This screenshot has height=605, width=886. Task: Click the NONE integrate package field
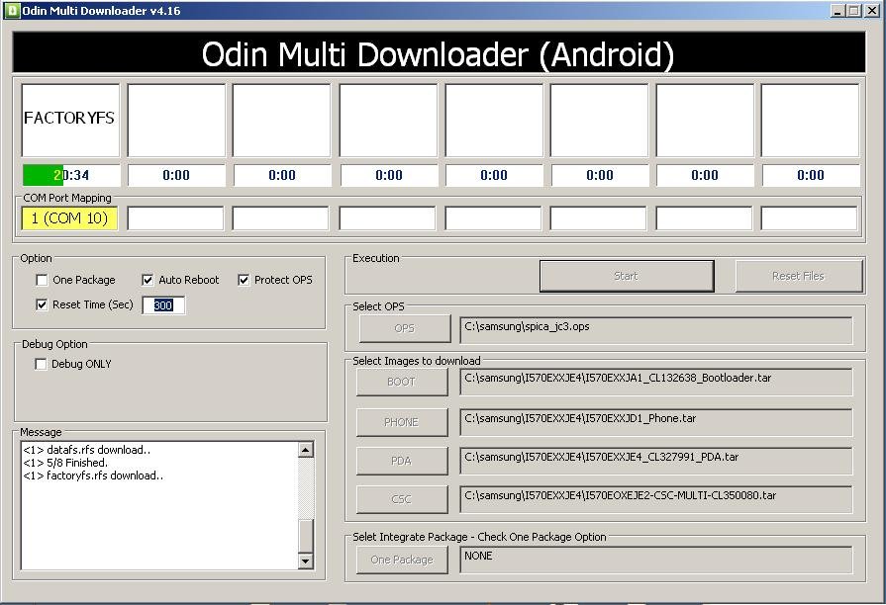[x=656, y=560]
